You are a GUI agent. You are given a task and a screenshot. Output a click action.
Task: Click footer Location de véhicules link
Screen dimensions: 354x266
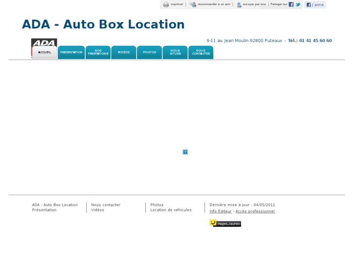pos(171,210)
